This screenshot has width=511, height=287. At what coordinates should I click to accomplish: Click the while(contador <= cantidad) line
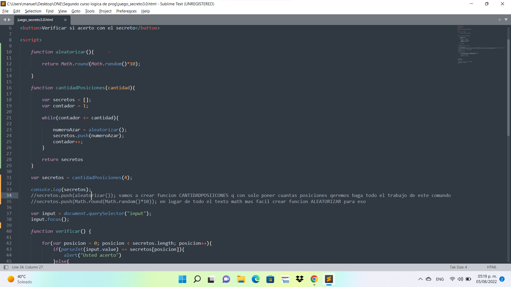80,118
